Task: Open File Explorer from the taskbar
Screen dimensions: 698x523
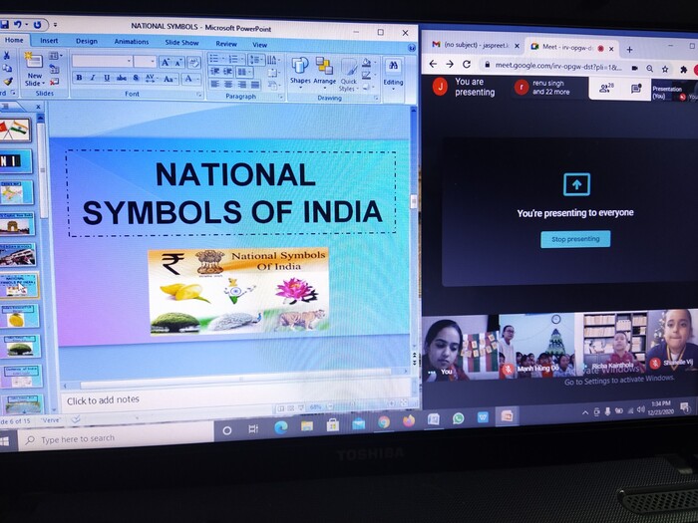Action: 307,426
